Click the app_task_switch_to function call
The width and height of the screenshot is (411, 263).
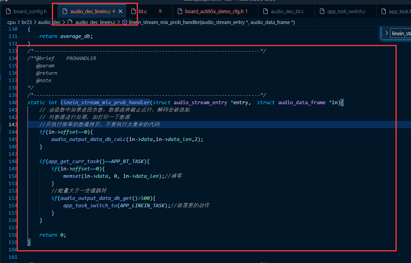[90, 205]
